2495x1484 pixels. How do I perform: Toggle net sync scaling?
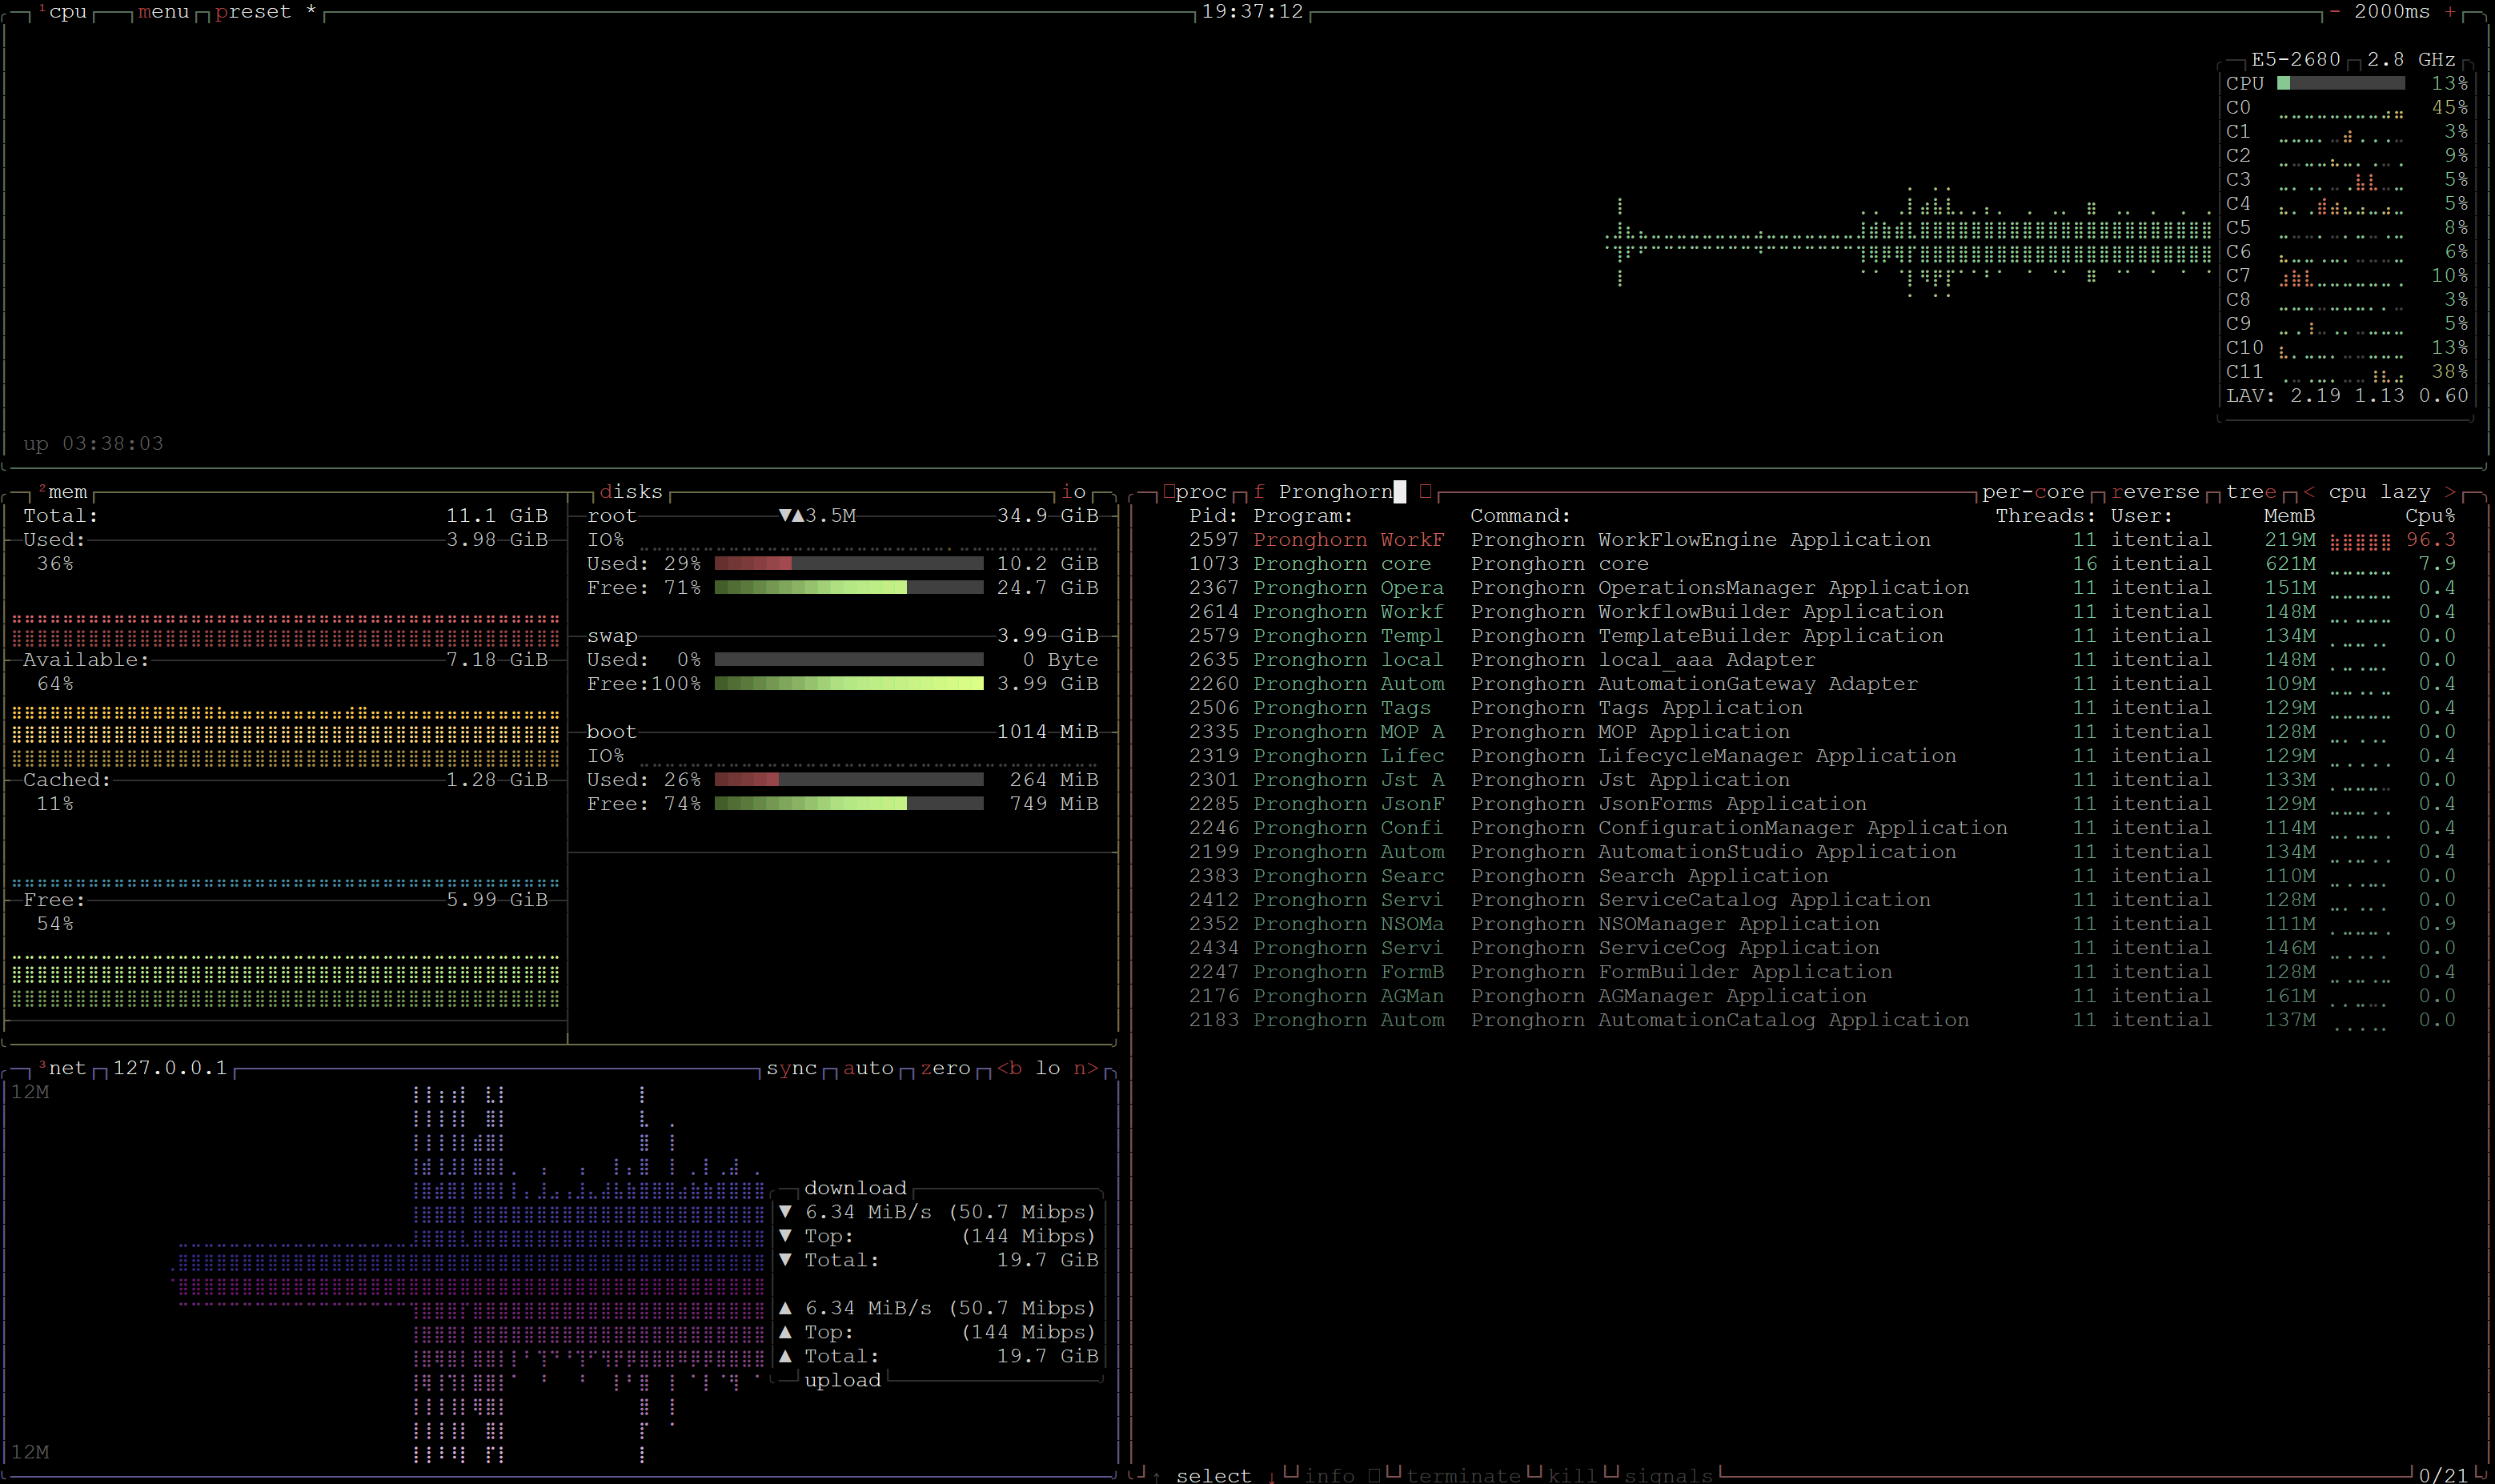(791, 1068)
